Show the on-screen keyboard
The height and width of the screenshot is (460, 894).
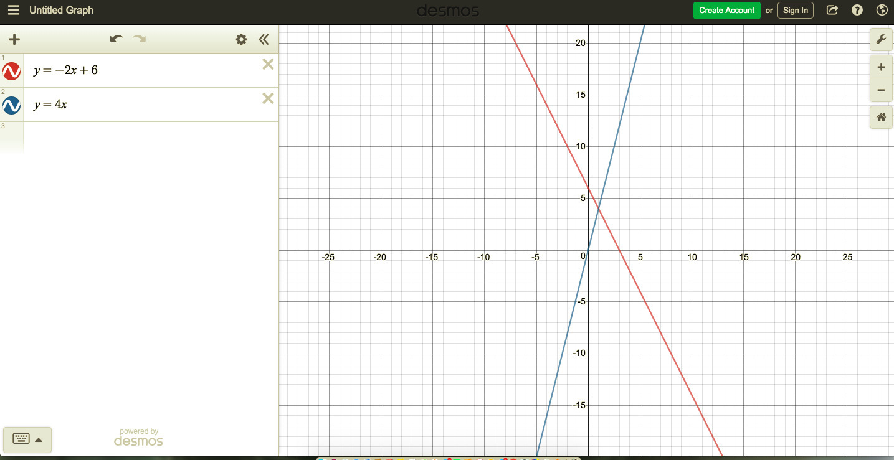[x=27, y=439]
